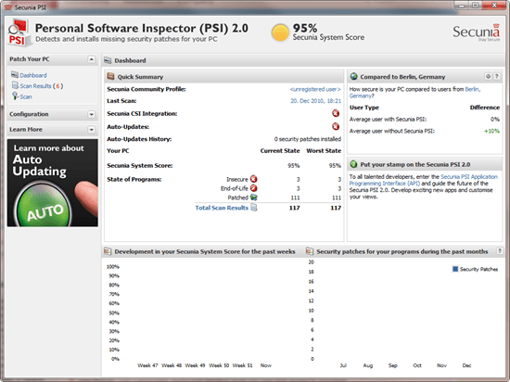Click the 'Dec' month axis label
Screen dimensions: 510x382
point(466,365)
